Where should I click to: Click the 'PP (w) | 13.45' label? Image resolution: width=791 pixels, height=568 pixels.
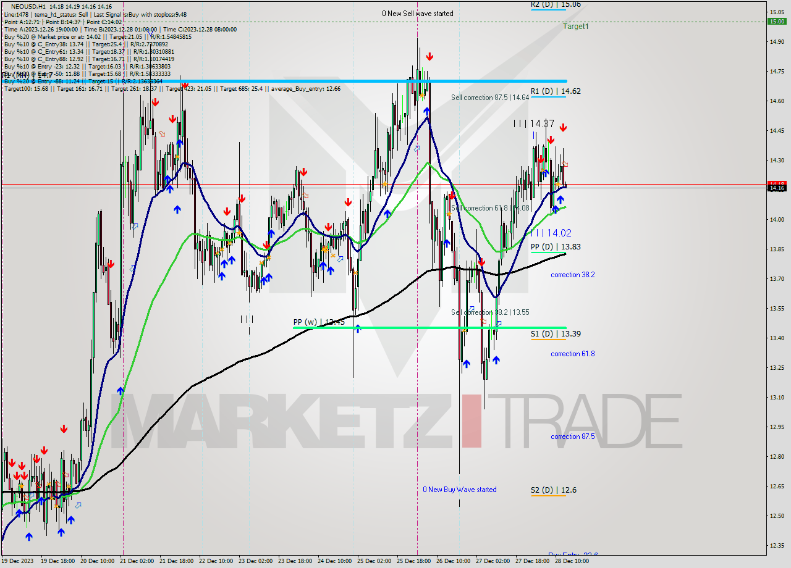(x=319, y=322)
